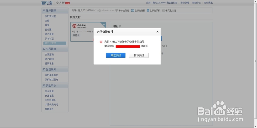Image resolution: width=257 pixels, height=128 pixels.
Task: Open 安全检查 in sidebar
Action: pyautogui.click(x=49, y=96)
